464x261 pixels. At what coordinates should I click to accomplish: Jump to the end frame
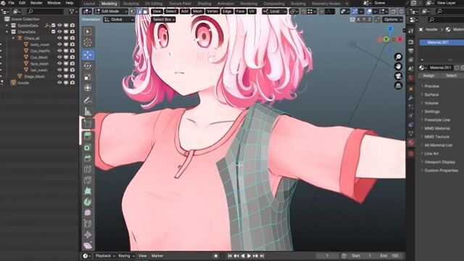click(x=262, y=256)
